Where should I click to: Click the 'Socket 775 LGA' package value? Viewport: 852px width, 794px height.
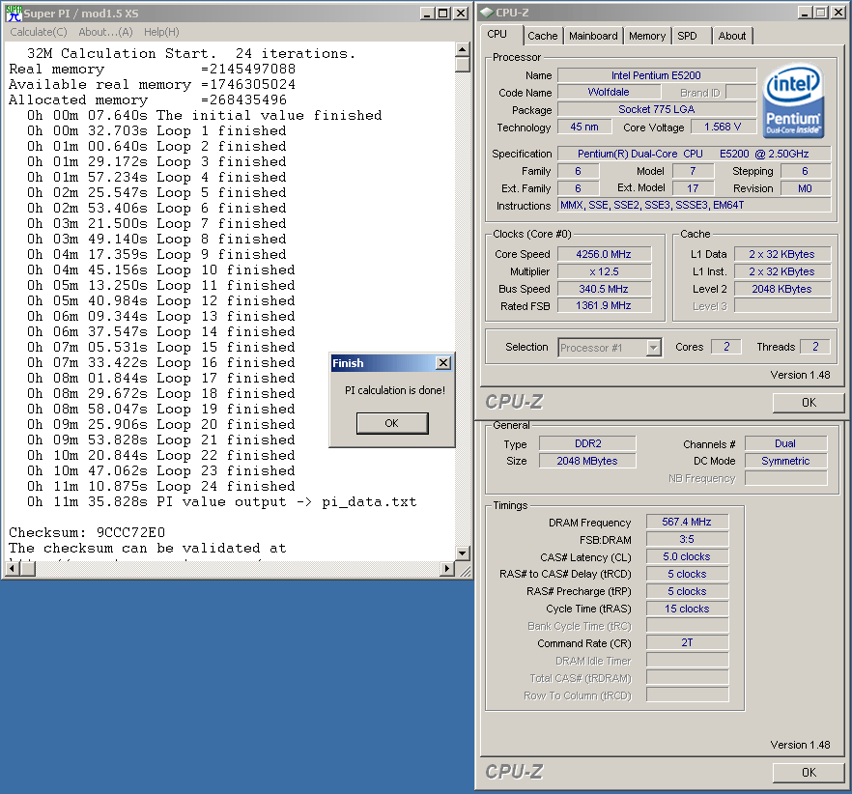pyautogui.click(x=657, y=109)
